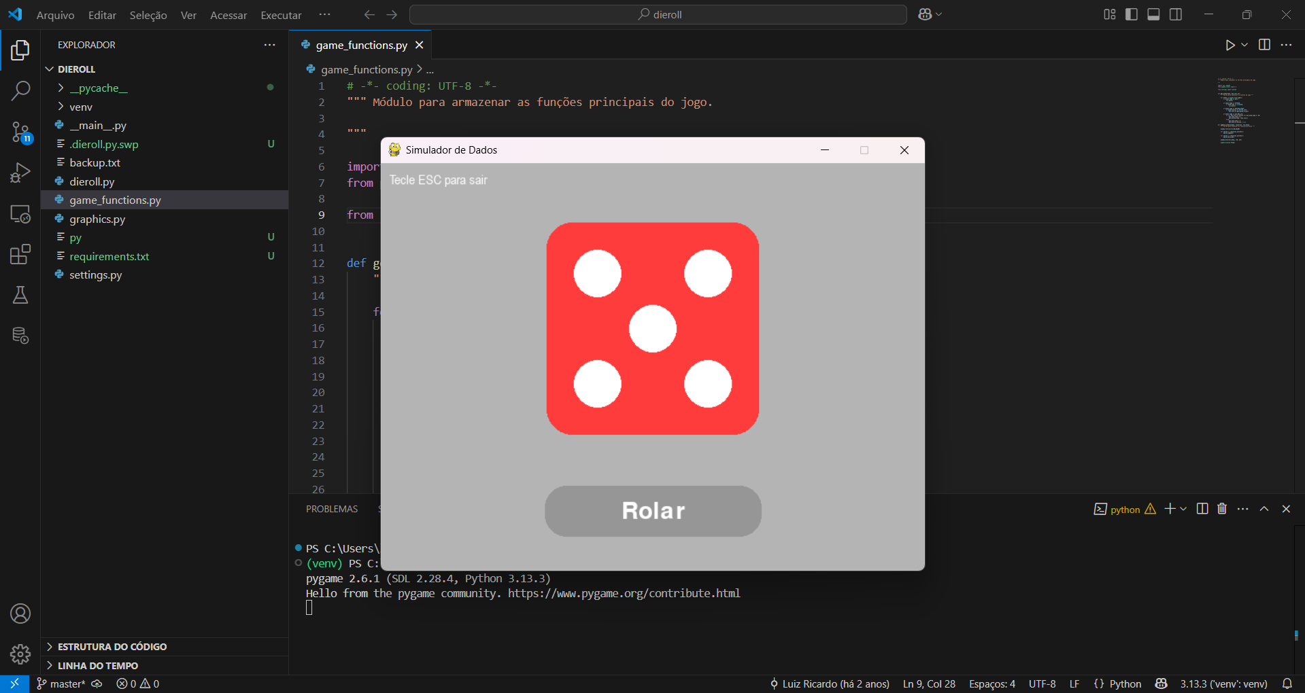The image size is (1305, 693).
Task: Click the Run Python File play button
Action: coord(1230,45)
